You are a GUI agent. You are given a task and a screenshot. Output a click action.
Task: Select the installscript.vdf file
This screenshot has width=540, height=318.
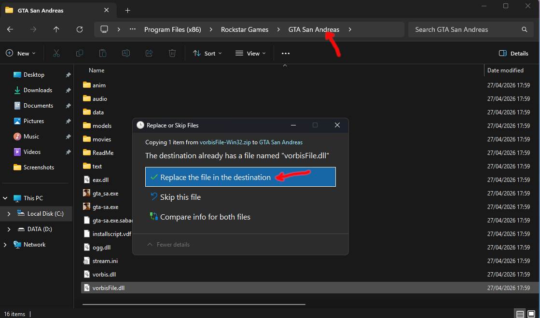pyautogui.click(x=108, y=234)
